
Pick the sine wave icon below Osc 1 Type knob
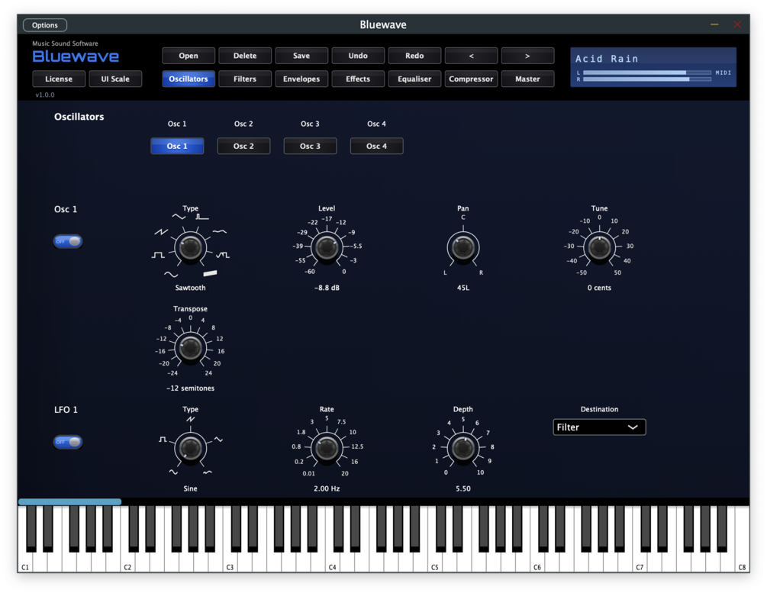[171, 275]
